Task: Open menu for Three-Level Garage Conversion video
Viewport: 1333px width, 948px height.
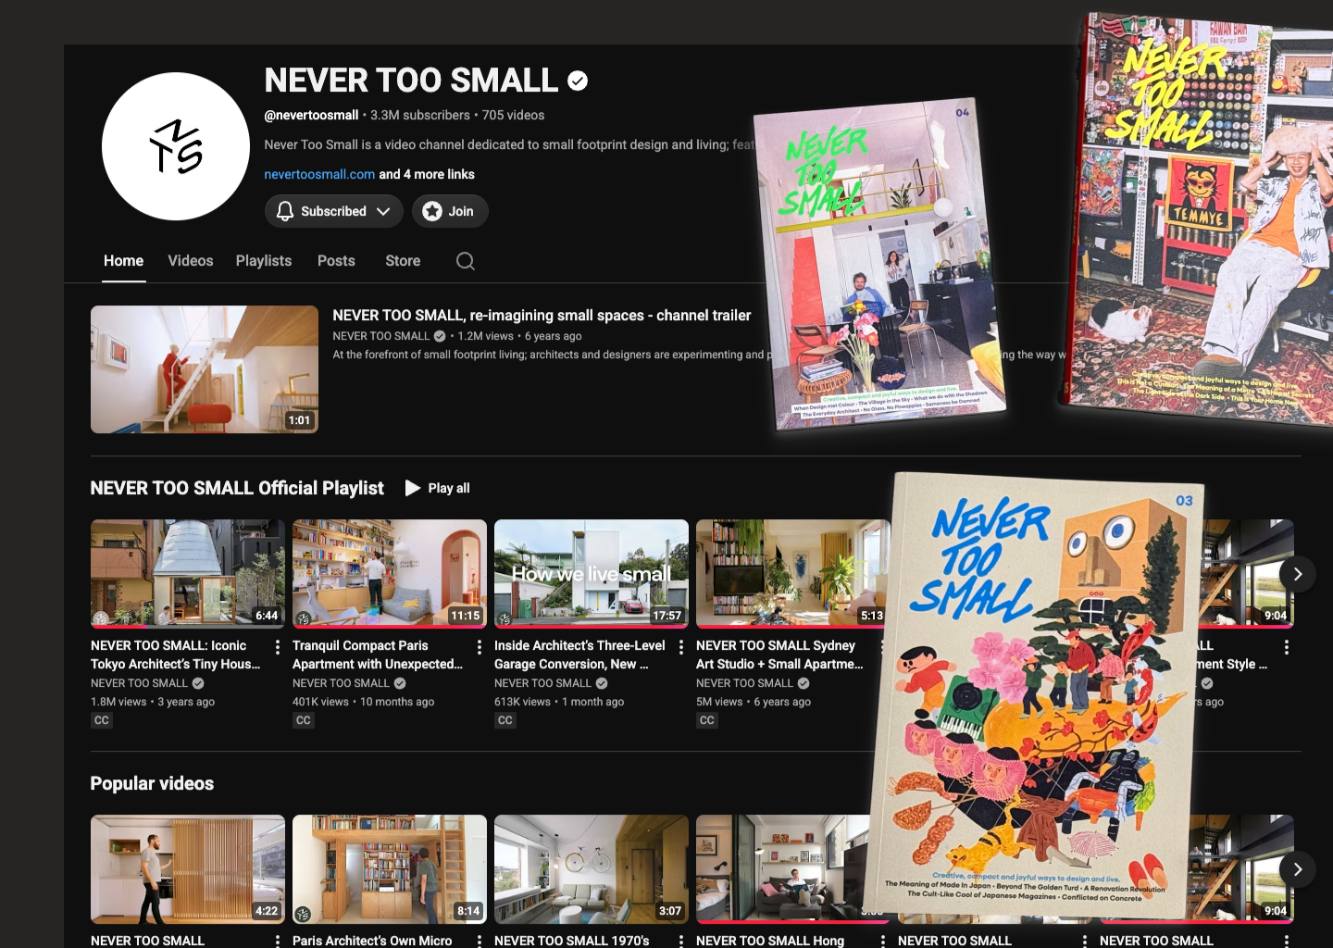Action: click(681, 647)
